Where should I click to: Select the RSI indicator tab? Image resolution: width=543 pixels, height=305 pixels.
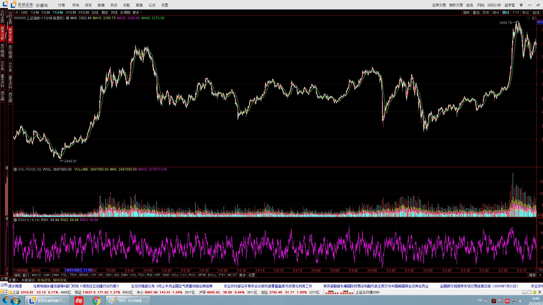[x=149, y=275]
